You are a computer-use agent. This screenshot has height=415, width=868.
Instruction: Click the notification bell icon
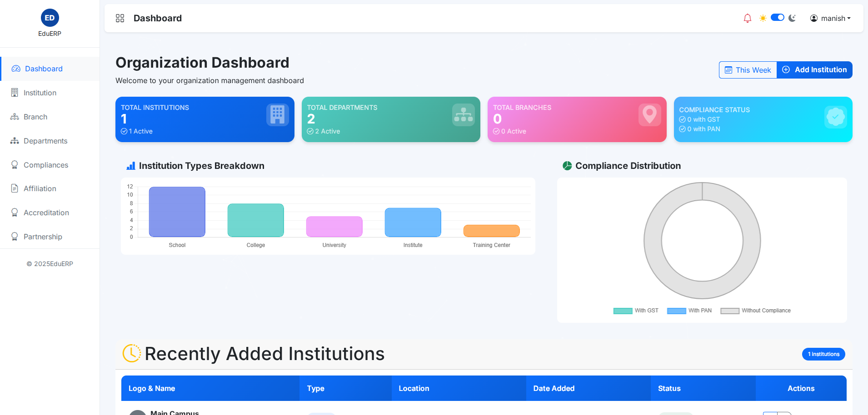[x=747, y=18]
